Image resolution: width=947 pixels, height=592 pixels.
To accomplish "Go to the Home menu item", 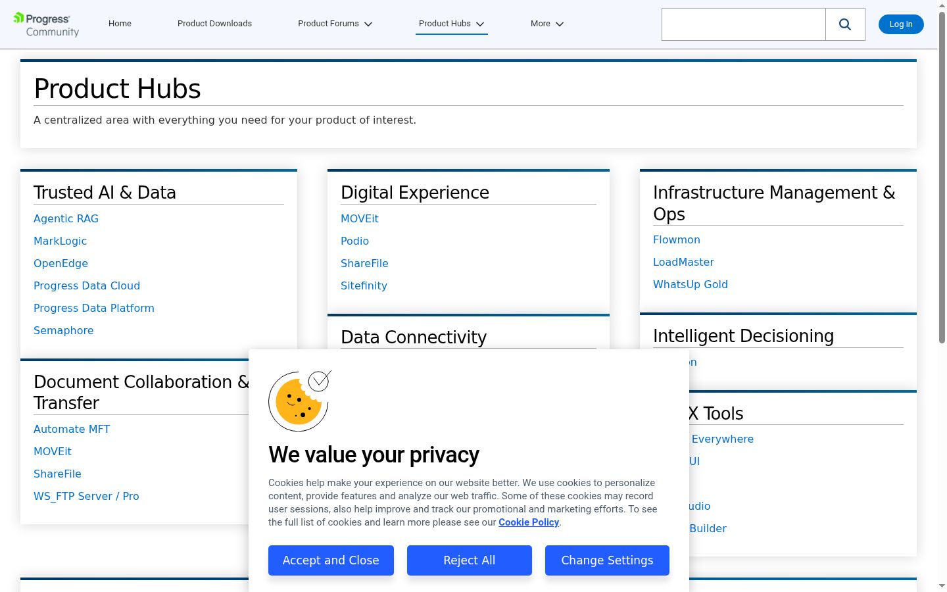I will [x=120, y=24].
